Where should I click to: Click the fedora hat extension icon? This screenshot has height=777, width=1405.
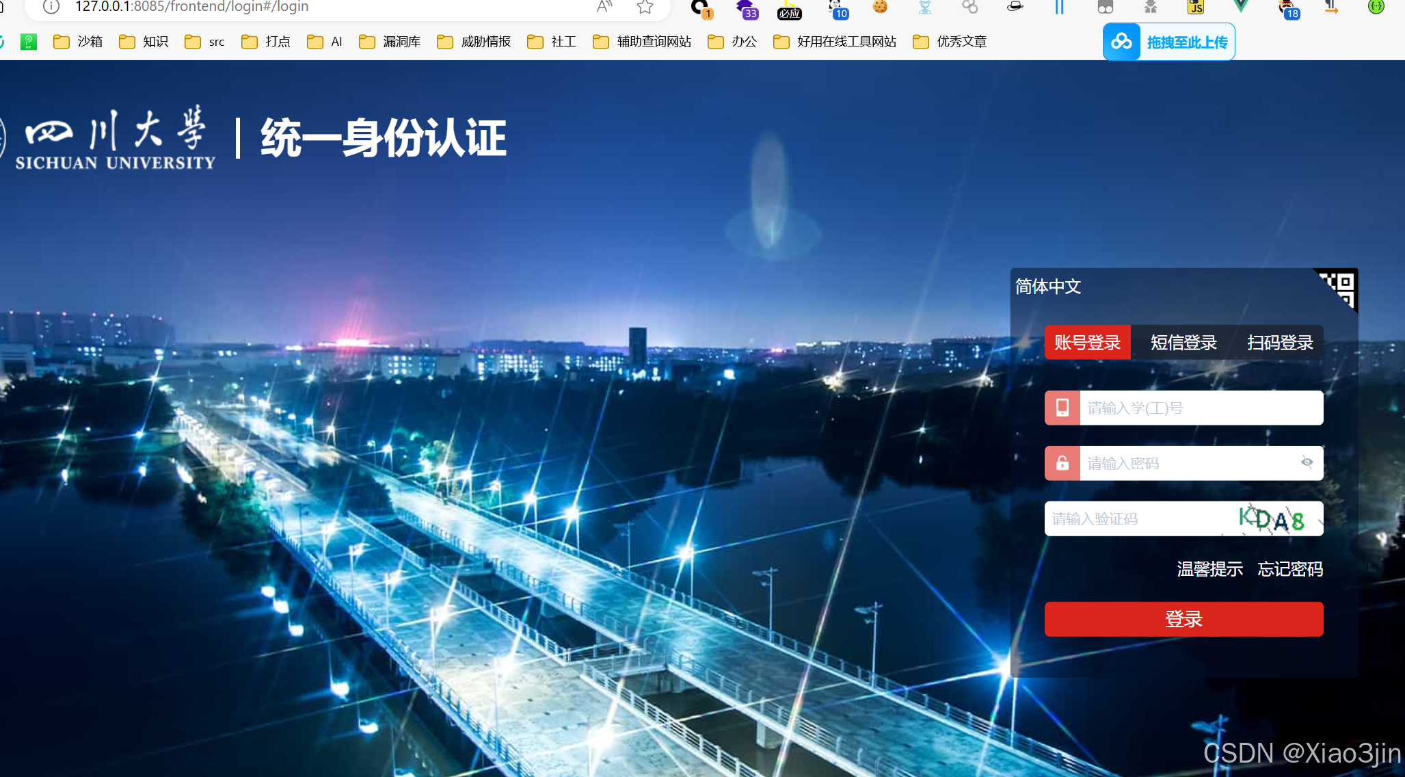pyautogui.click(x=1015, y=7)
